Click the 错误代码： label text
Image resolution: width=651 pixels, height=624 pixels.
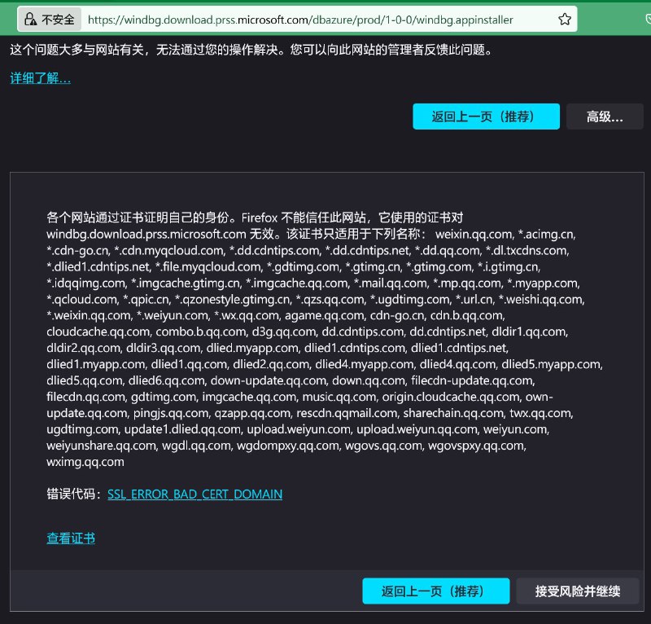tap(74, 494)
